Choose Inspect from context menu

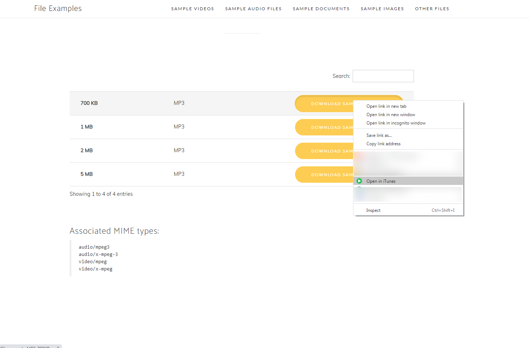408,210
